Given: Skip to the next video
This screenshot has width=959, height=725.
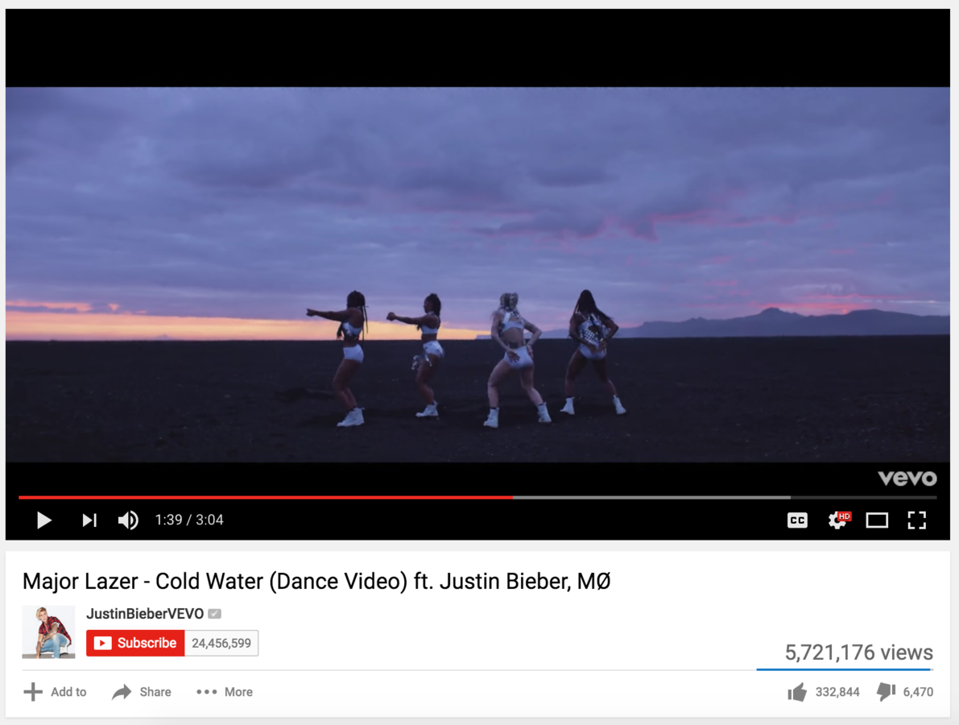Looking at the screenshot, I should click(89, 520).
